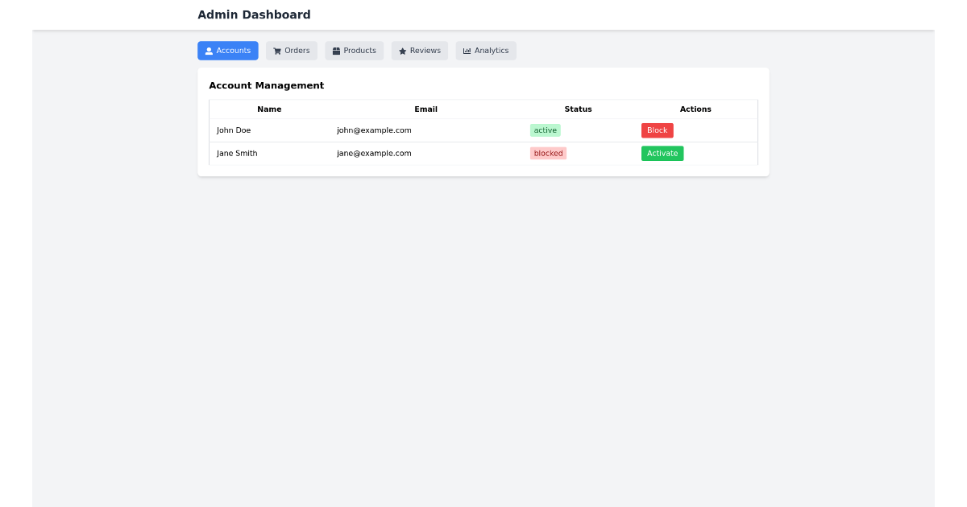Viewport: 967px width, 507px height.
Task: Click the active status badge for John Doe
Action: click(x=545, y=130)
